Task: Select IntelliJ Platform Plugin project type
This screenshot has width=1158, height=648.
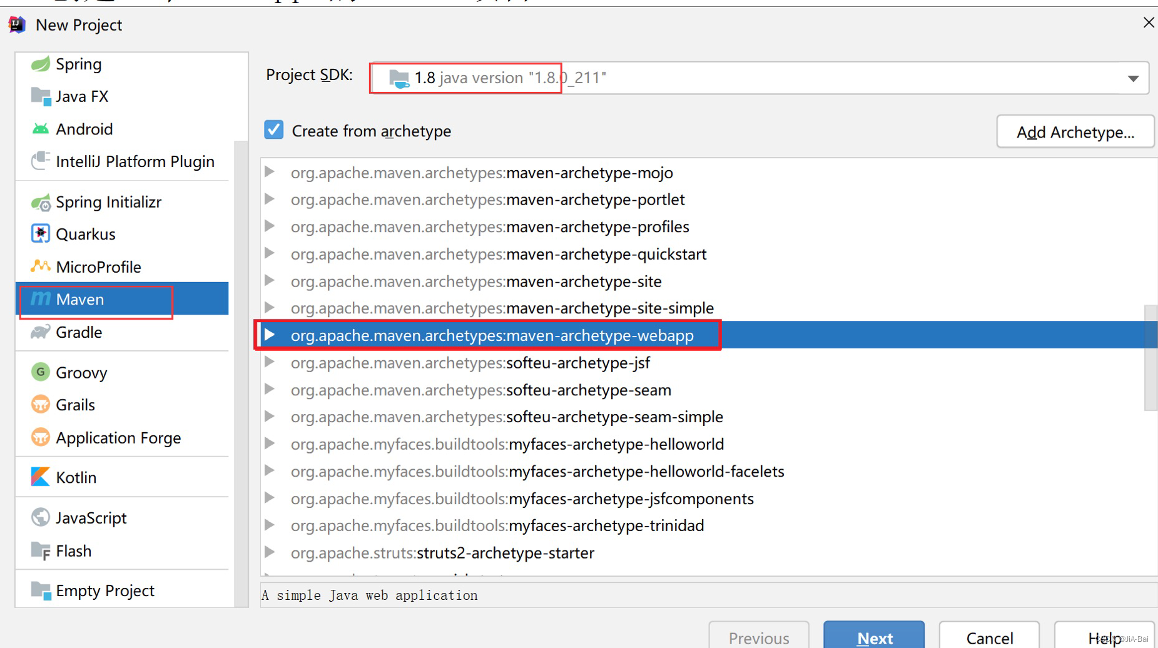Action: point(122,161)
